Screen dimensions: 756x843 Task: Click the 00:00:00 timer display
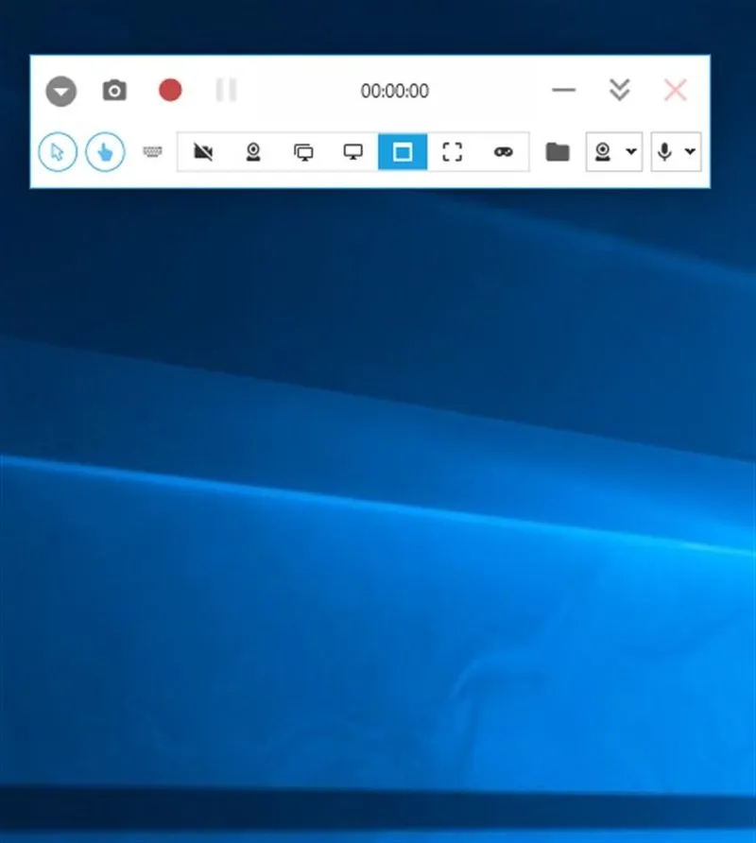(x=393, y=91)
